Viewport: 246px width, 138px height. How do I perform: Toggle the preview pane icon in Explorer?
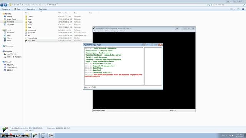[238, 9]
